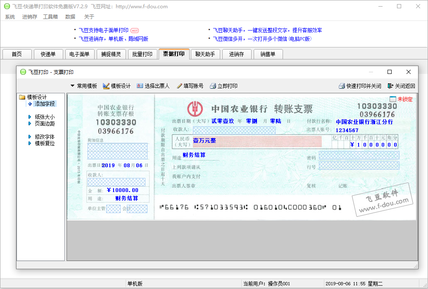The image size is (428, 289).
Task: Click the 密码 field on the cheque
Action: 359,156
